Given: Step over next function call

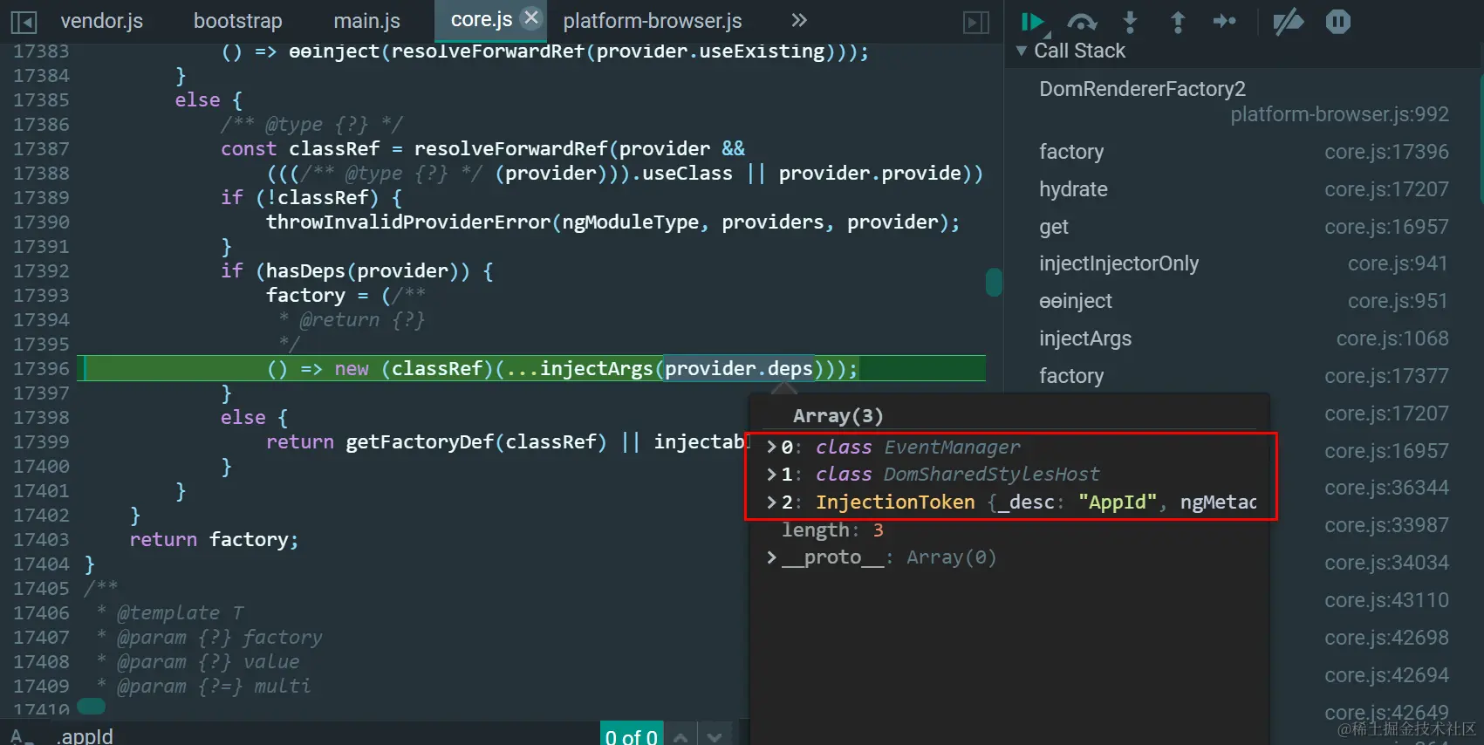Looking at the screenshot, I should [x=1083, y=22].
